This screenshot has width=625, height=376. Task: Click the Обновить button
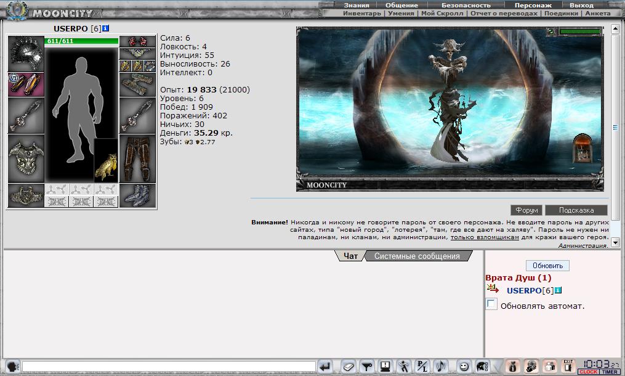547,266
